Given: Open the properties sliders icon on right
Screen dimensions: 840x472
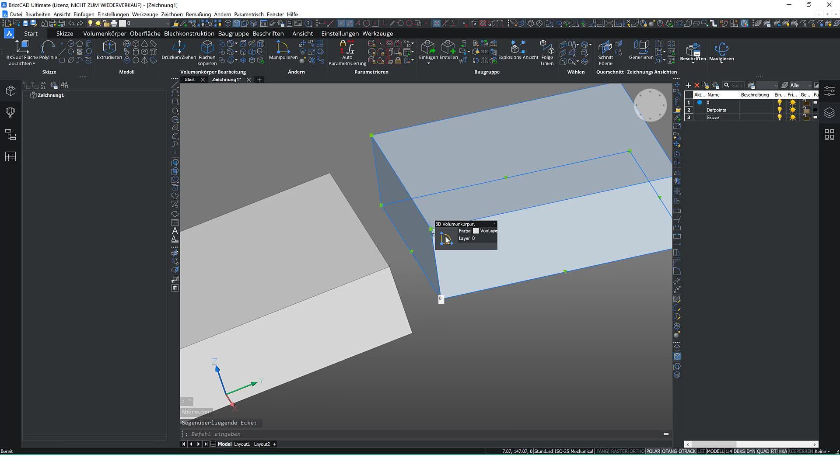Looking at the screenshot, I should click(x=829, y=91).
